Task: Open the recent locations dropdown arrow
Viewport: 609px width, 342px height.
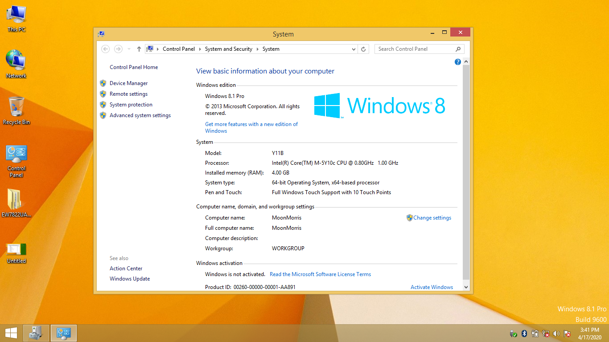Action: (129, 49)
